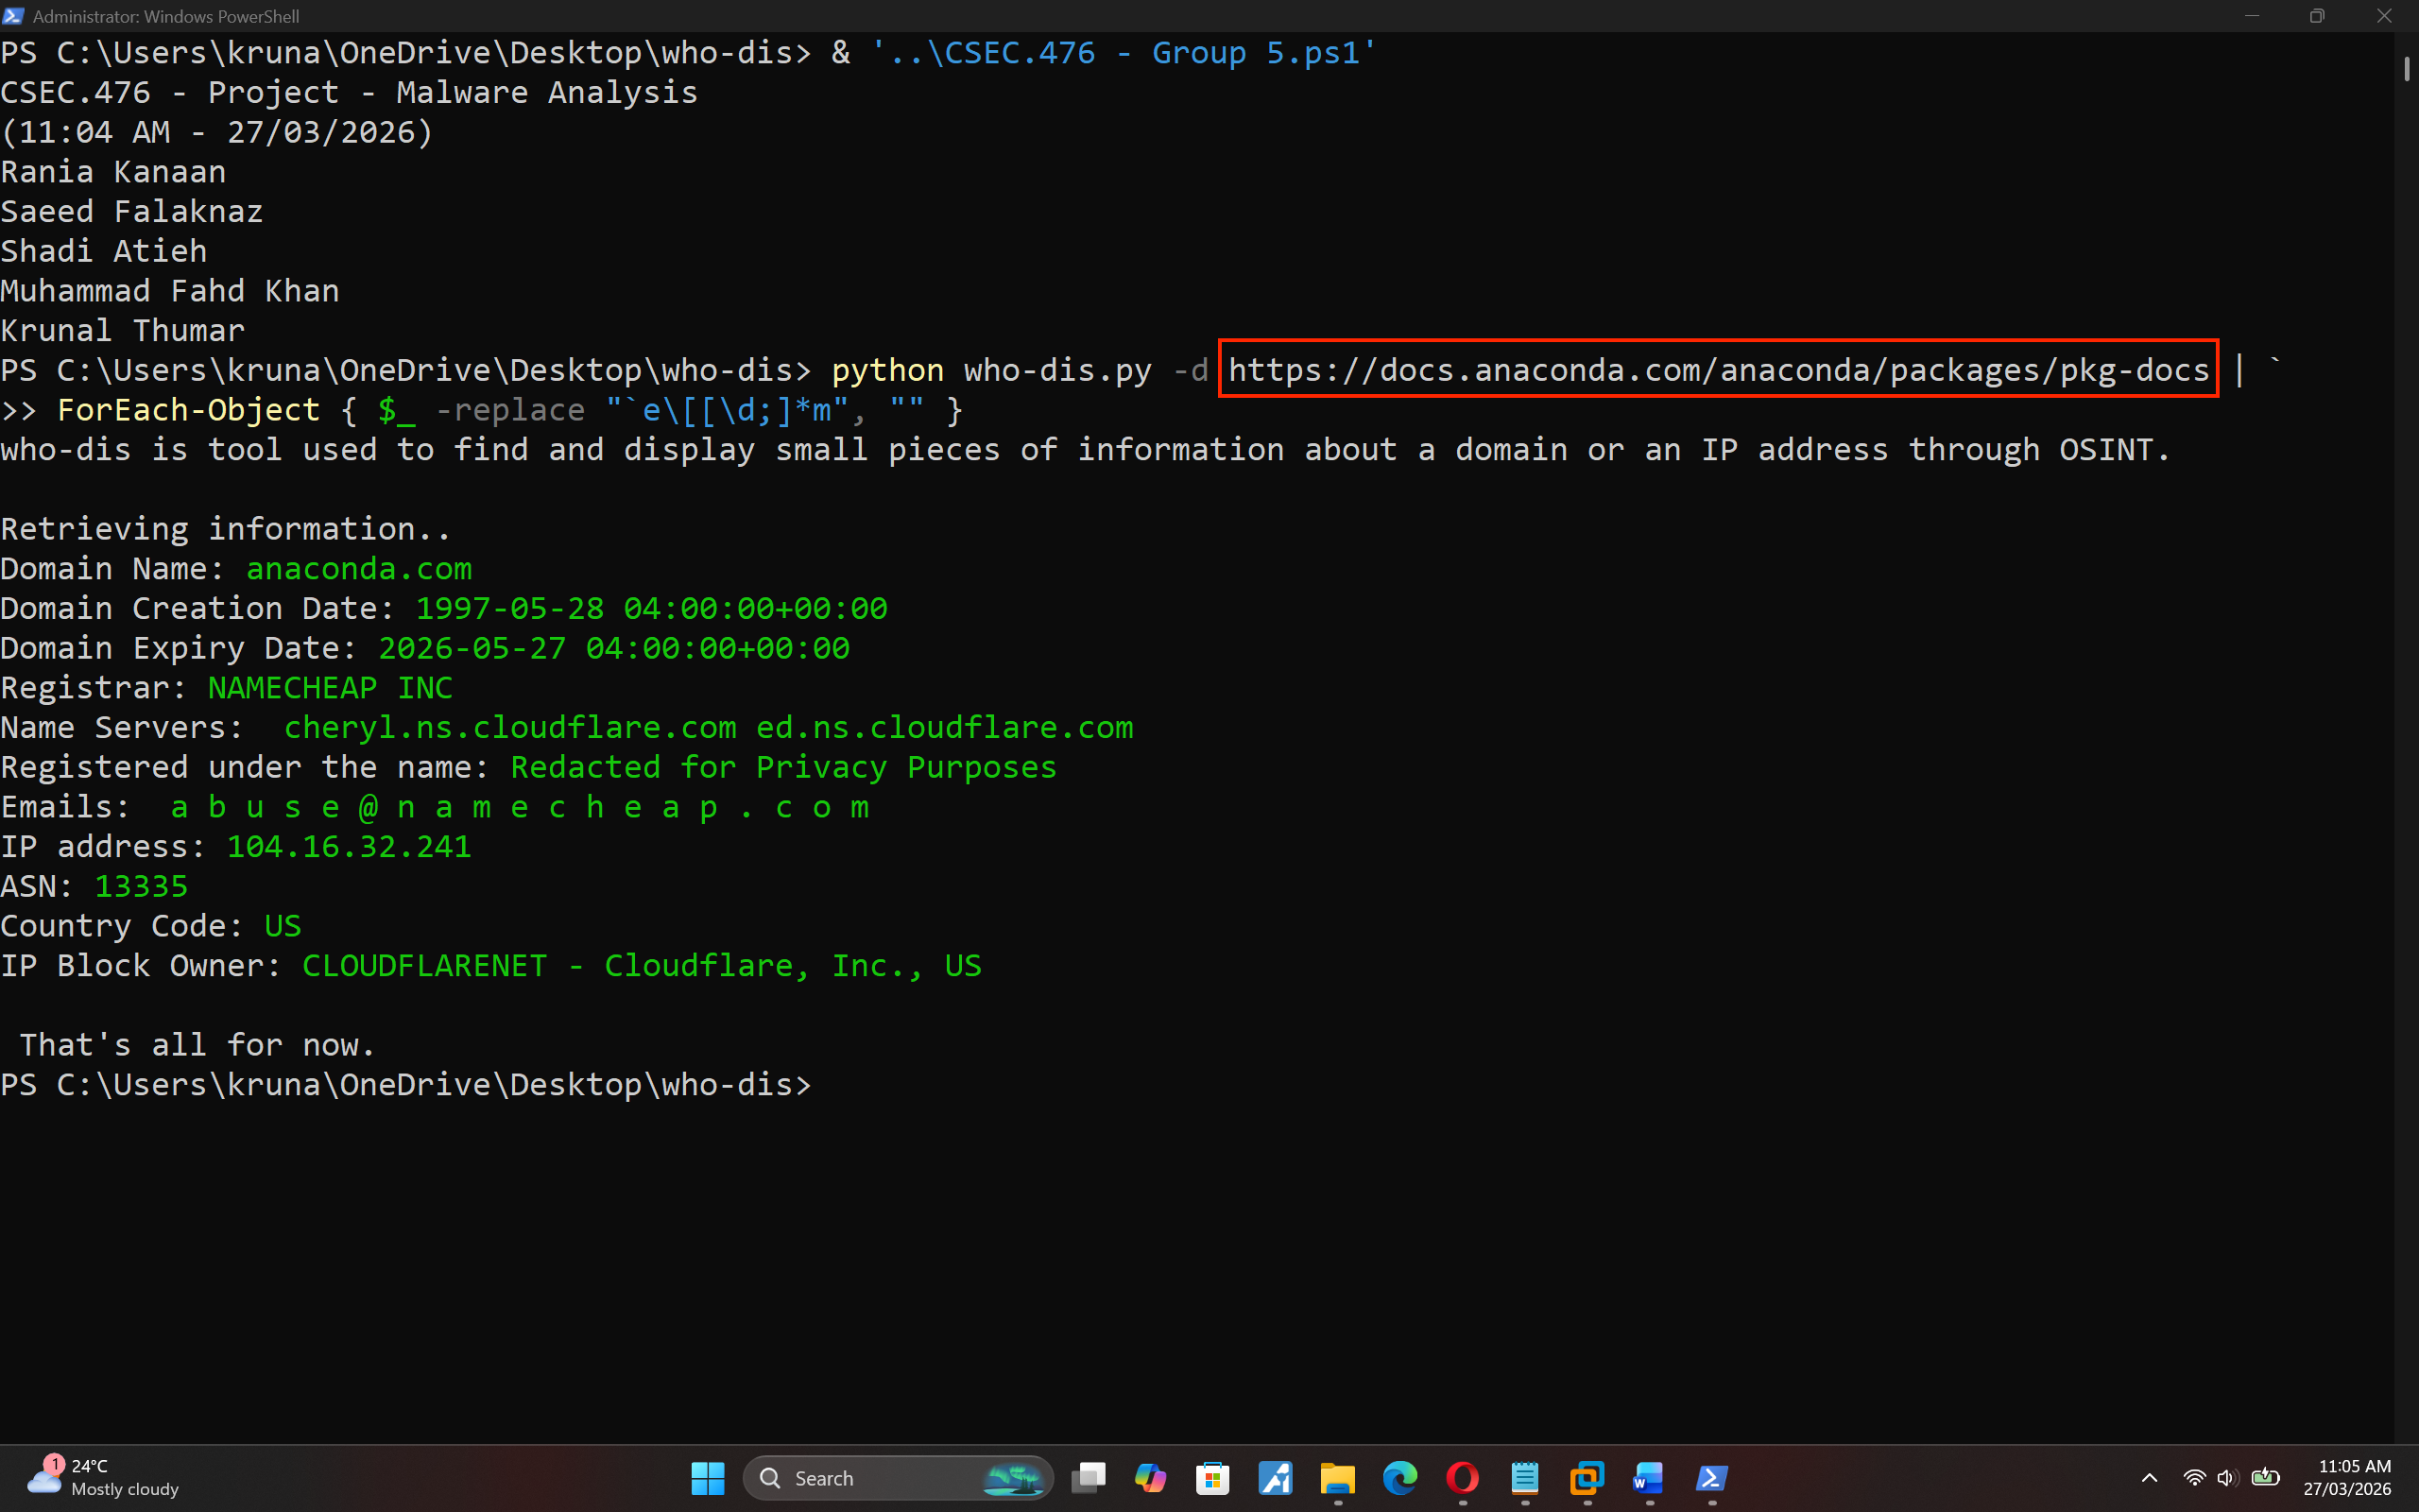The height and width of the screenshot is (1512, 2419).
Task: Open Microsoft Store taskbar icon
Action: coord(1212,1478)
